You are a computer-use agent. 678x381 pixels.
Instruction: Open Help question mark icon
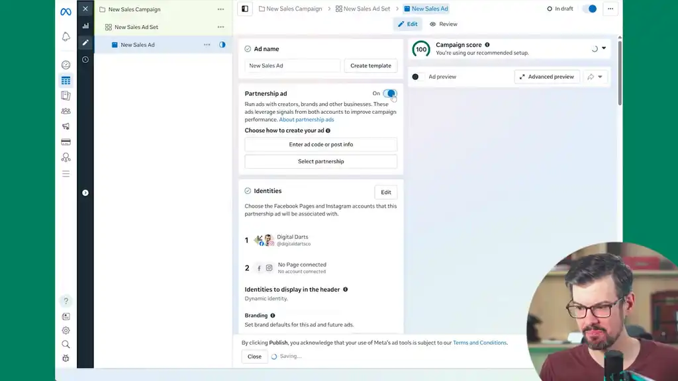tap(66, 301)
